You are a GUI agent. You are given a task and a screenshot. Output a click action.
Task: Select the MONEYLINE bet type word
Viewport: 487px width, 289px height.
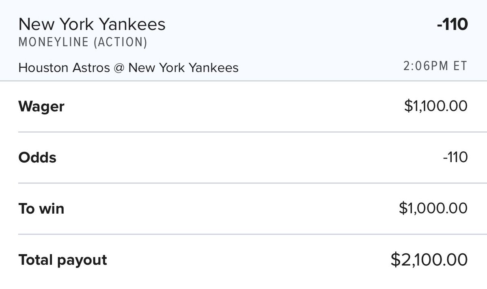click(54, 43)
